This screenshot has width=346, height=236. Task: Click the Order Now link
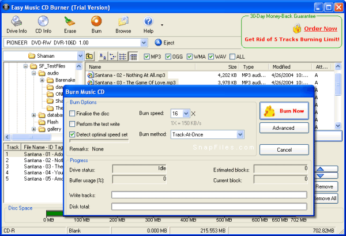[x=321, y=29]
